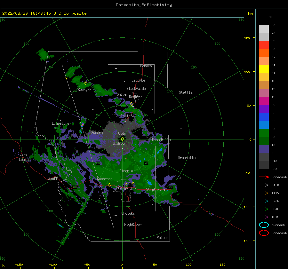This screenshot has height=269, width=288.
Task: Select the bright yellow 51-54 dBZ swatch
Action: 264,69
